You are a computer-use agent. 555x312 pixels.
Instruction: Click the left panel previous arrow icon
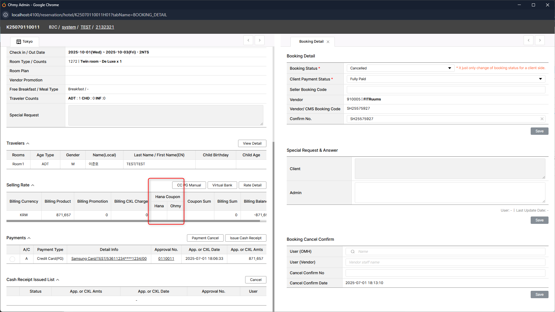click(248, 40)
